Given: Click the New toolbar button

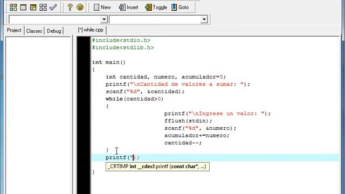Looking at the screenshot, I should pos(102,7).
